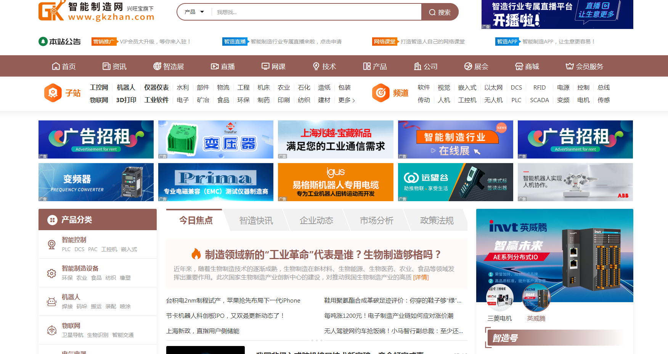Open 上海新政，直指用户侧储能 news item

click(203, 331)
